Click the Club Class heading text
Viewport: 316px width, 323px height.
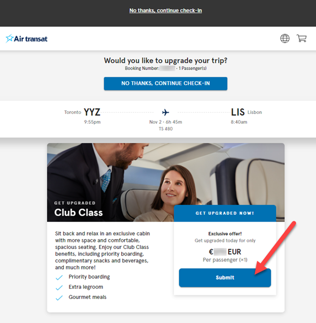79,212
